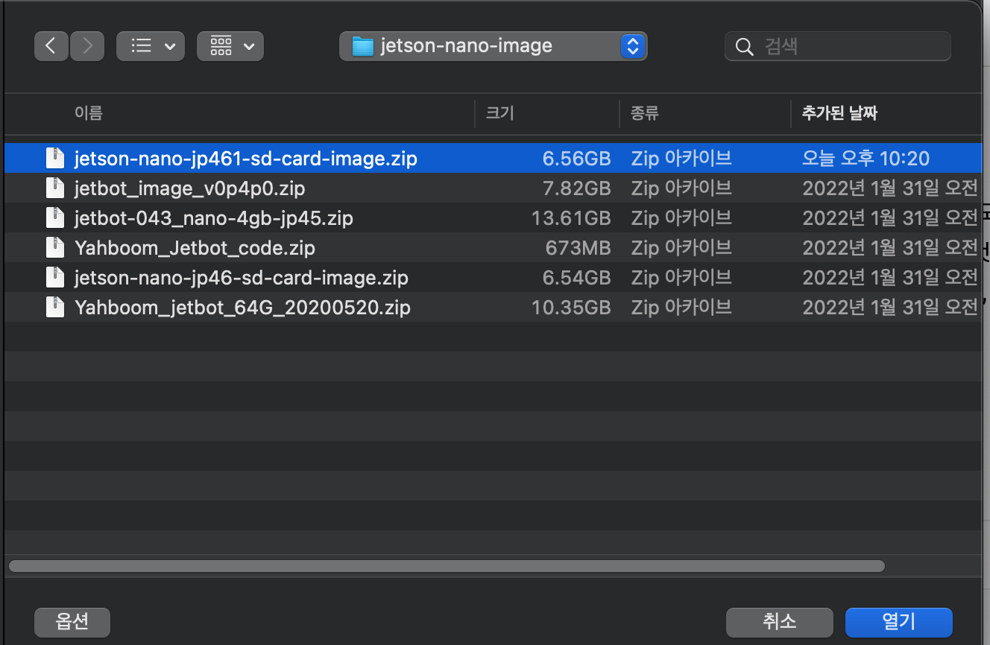990x645 pixels.
Task: Open the item grouping dropdown
Action: click(230, 46)
